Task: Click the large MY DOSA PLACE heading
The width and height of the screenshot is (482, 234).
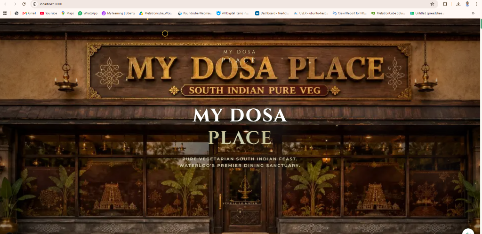Action: (240, 126)
